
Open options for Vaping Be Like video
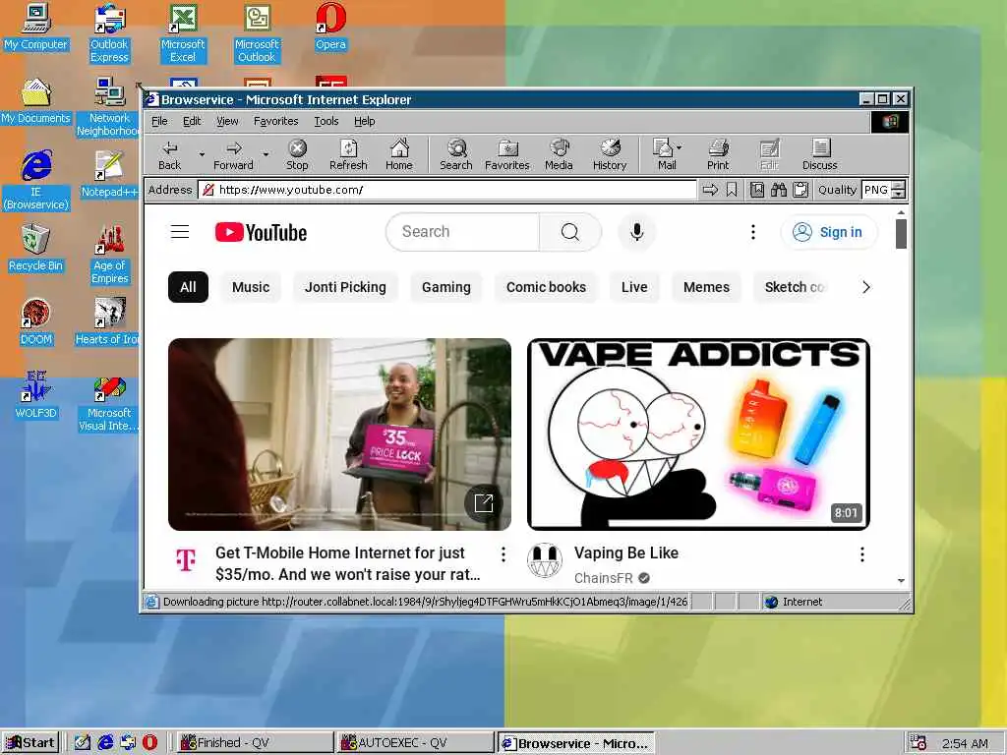tap(861, 554)
